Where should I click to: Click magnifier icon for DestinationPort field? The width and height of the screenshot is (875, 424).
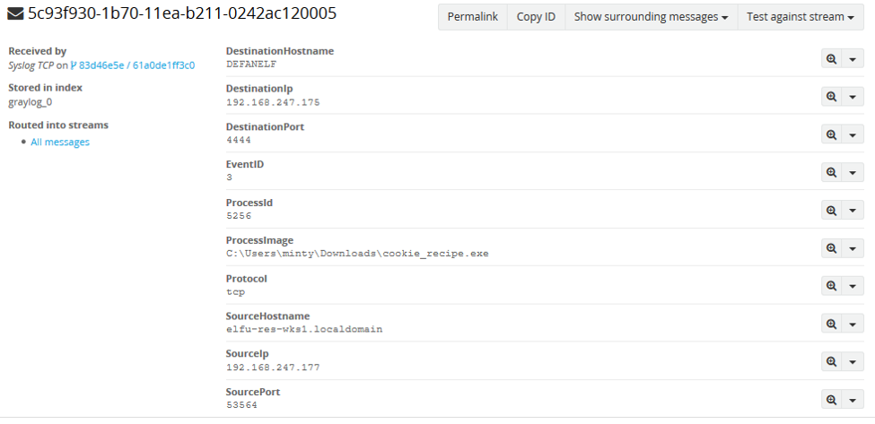pos(832,134)
